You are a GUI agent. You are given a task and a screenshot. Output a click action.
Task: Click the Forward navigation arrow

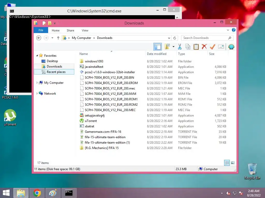point(46,38)
